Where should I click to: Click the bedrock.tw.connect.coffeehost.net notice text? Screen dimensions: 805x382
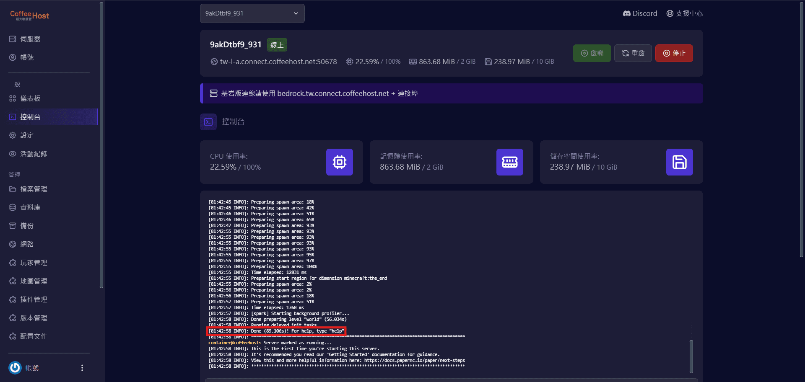point(319,93)
